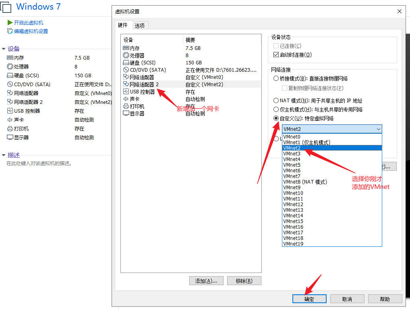Click the 声卡 icon in left summary panel
The width and height of the screenshot is (410, 310).
tap(10, 120)
